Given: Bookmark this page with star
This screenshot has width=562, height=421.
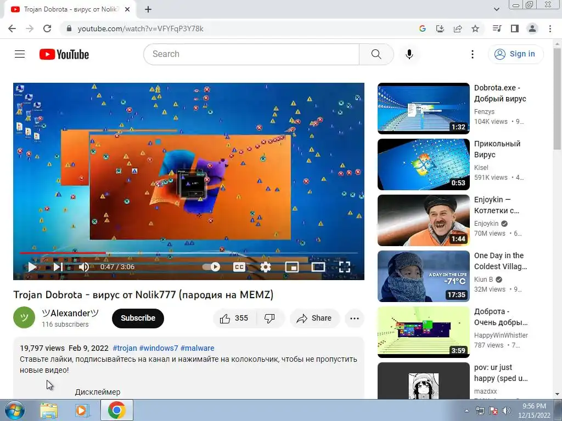Looking at the screenshot, I should pyautogui.click(x=475, y=29).
